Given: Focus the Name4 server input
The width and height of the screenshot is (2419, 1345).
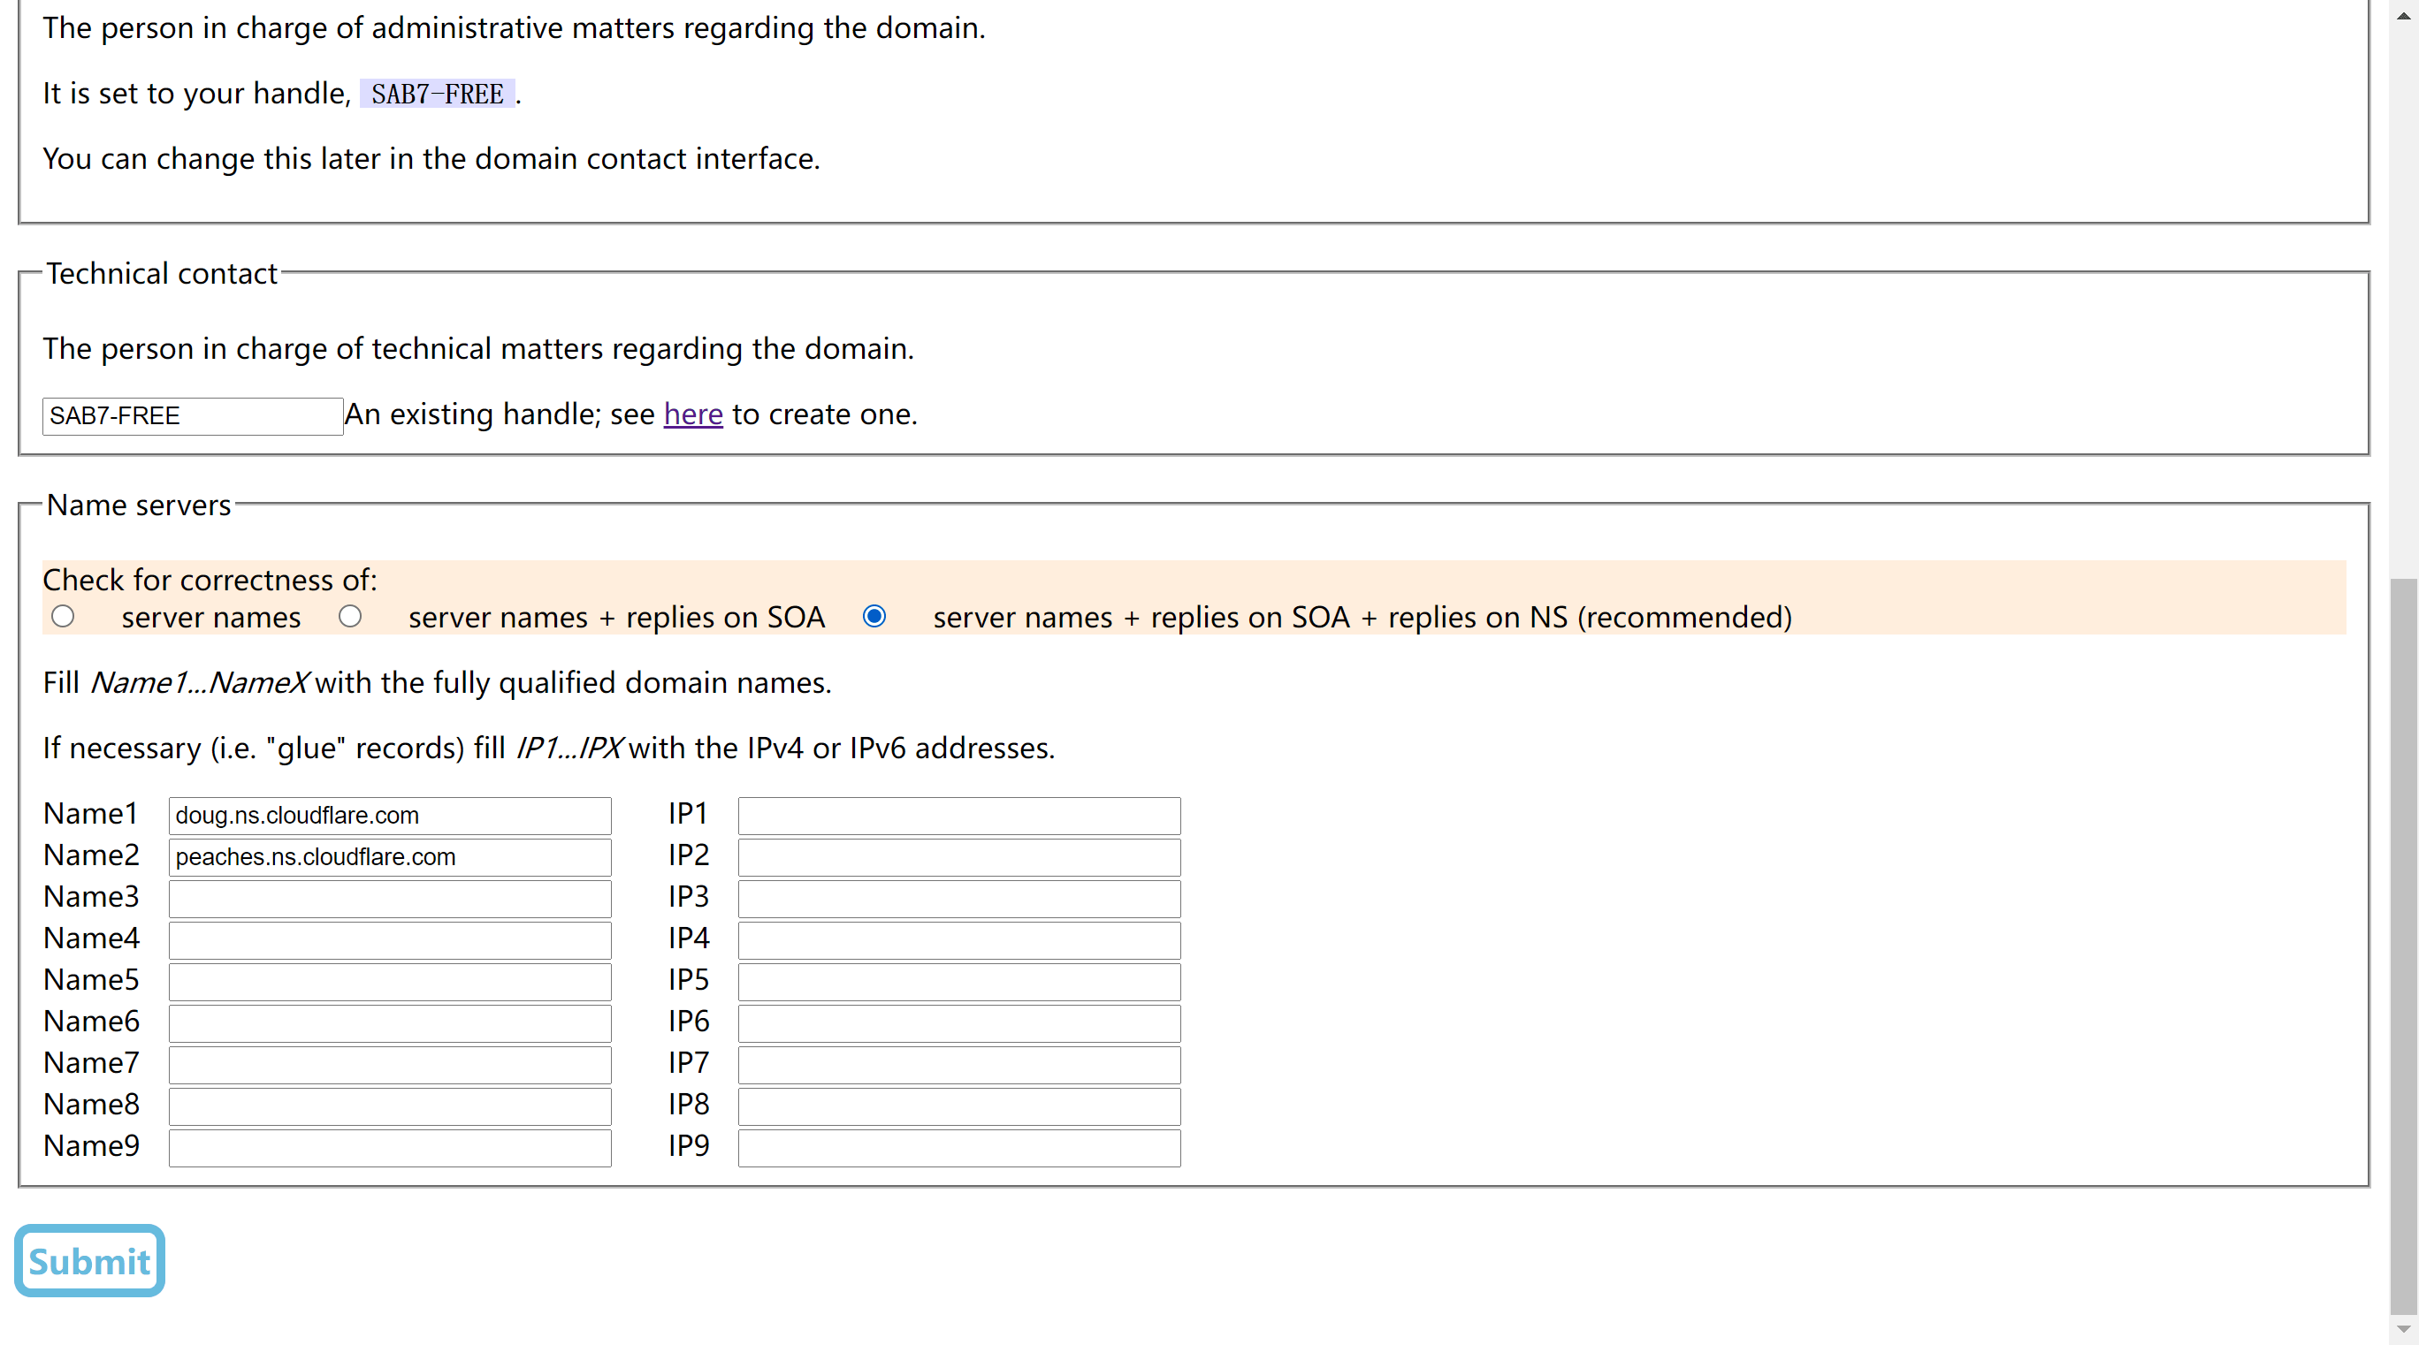Looking at the screenshot, I should pyautogui.click(x=390, y=939).
